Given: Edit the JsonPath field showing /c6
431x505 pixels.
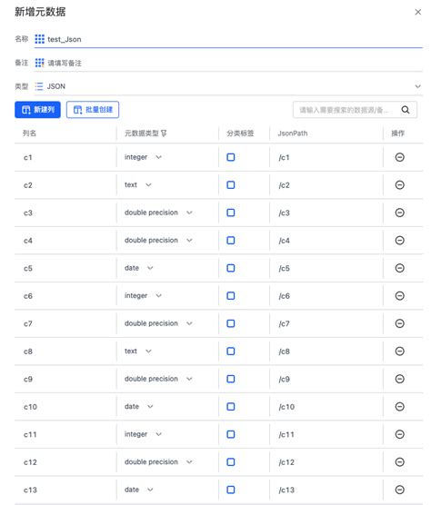Looking at the screenshot, I should point(326,296).
